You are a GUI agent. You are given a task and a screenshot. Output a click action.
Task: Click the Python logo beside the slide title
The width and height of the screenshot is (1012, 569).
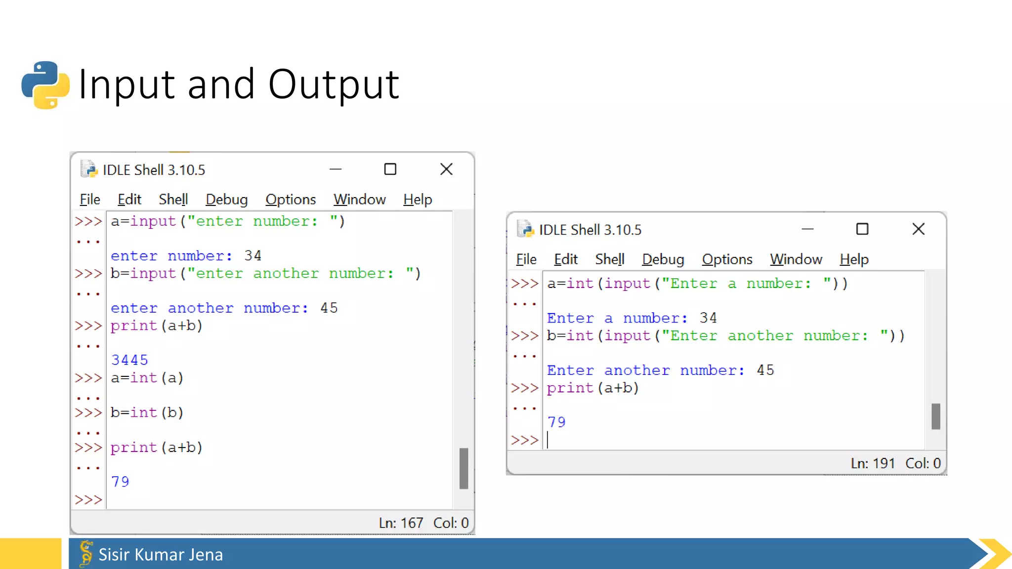(45, 85)
